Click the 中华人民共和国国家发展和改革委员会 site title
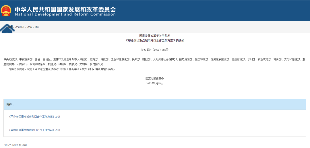The height and width of the screenshot is (148, 310). point(65,8)
